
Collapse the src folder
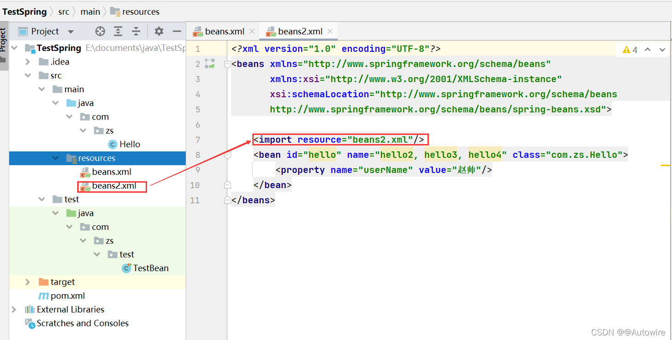point(28,75)
